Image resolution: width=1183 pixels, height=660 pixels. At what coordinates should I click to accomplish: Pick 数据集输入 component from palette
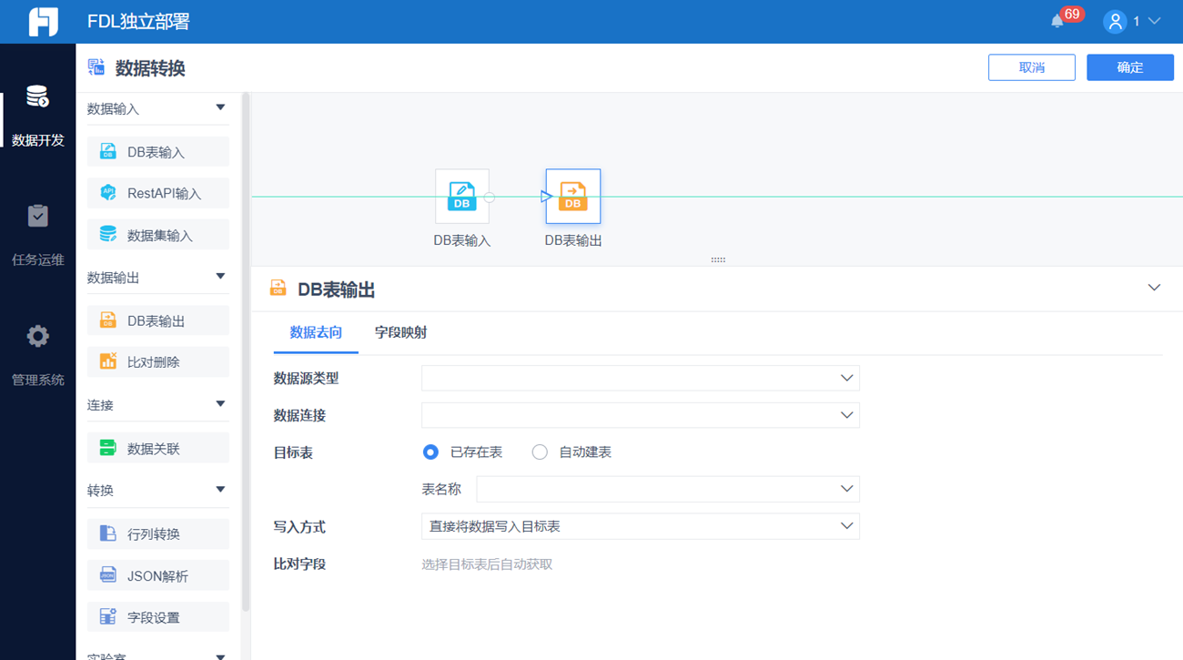(x=158, y=235)
